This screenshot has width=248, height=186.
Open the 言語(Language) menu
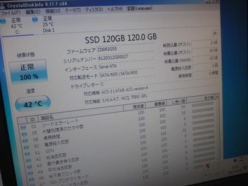coord(139,8)
